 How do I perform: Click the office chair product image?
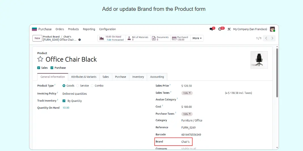coord(259,60)
